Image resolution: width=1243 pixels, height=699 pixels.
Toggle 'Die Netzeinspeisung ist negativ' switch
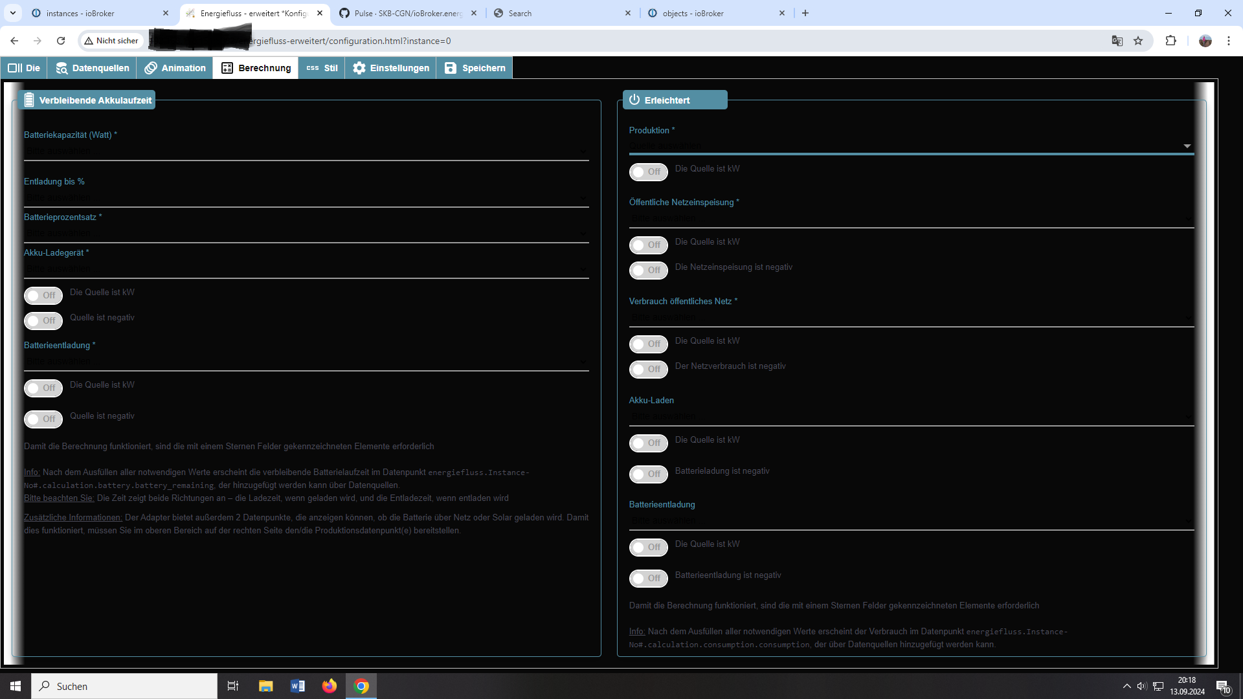tap(648, 271)
